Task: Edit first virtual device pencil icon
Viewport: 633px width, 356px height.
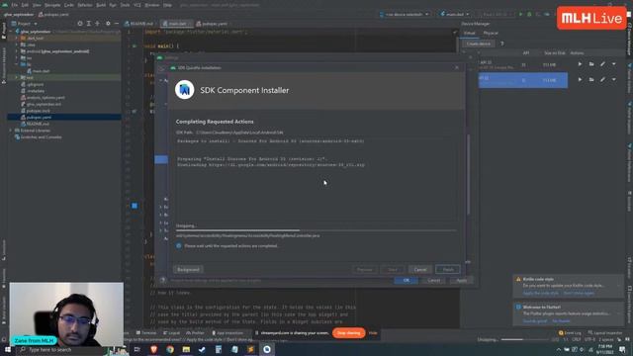Action: coord(602,64)
